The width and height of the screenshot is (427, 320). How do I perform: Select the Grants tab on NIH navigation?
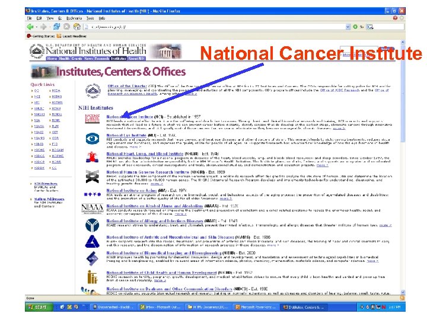click(77, 59)
